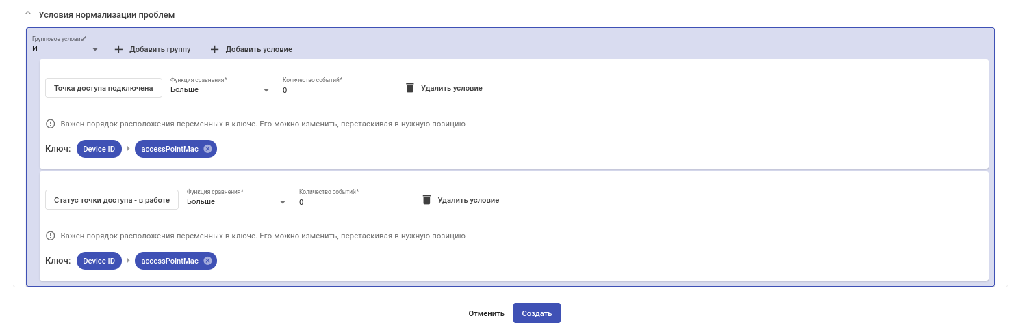Click the first condition's 'Количество событий' field

(331, 90)
